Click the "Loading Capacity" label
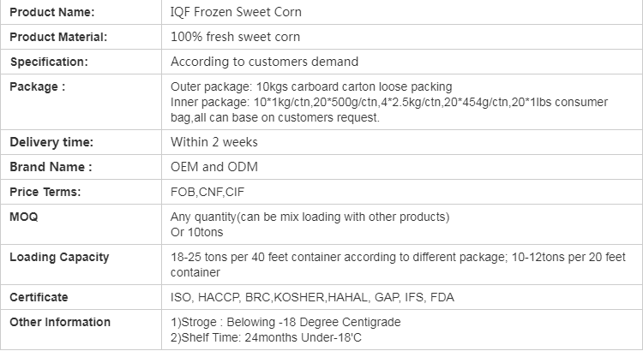Image resolution: width=643 pixels, height=351 pixels. (59, 257)
